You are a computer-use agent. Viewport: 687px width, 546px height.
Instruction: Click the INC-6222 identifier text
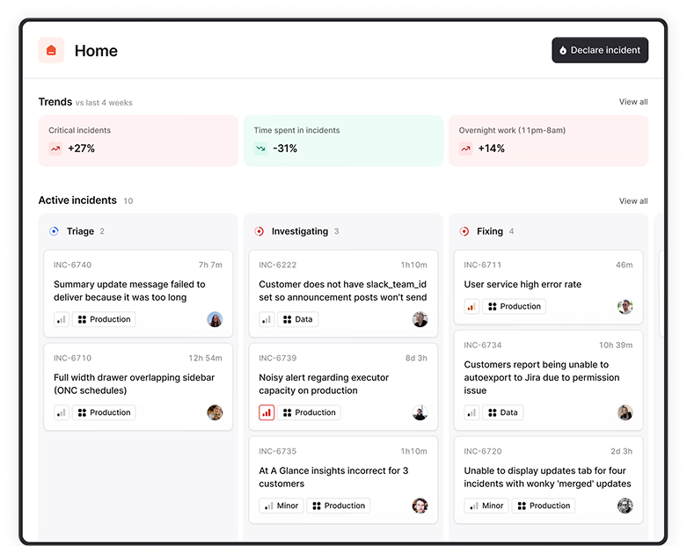point(277,265)
